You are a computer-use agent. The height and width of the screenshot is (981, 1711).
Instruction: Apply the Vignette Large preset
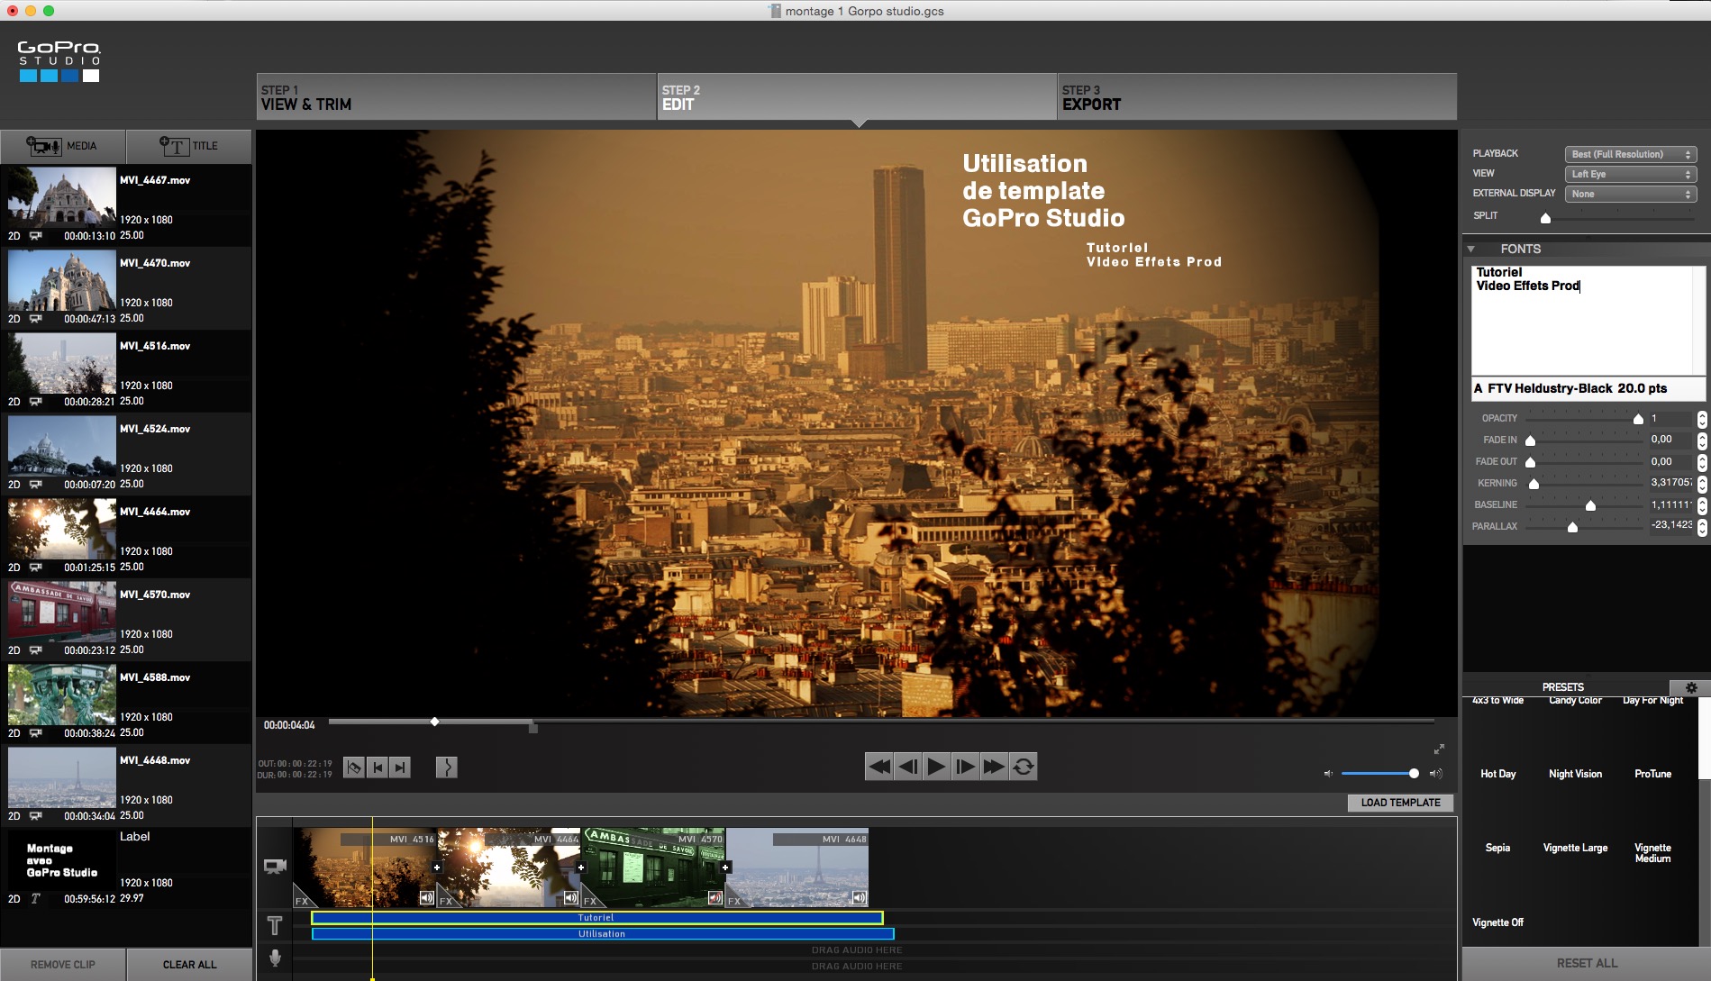coord(1575,848)
